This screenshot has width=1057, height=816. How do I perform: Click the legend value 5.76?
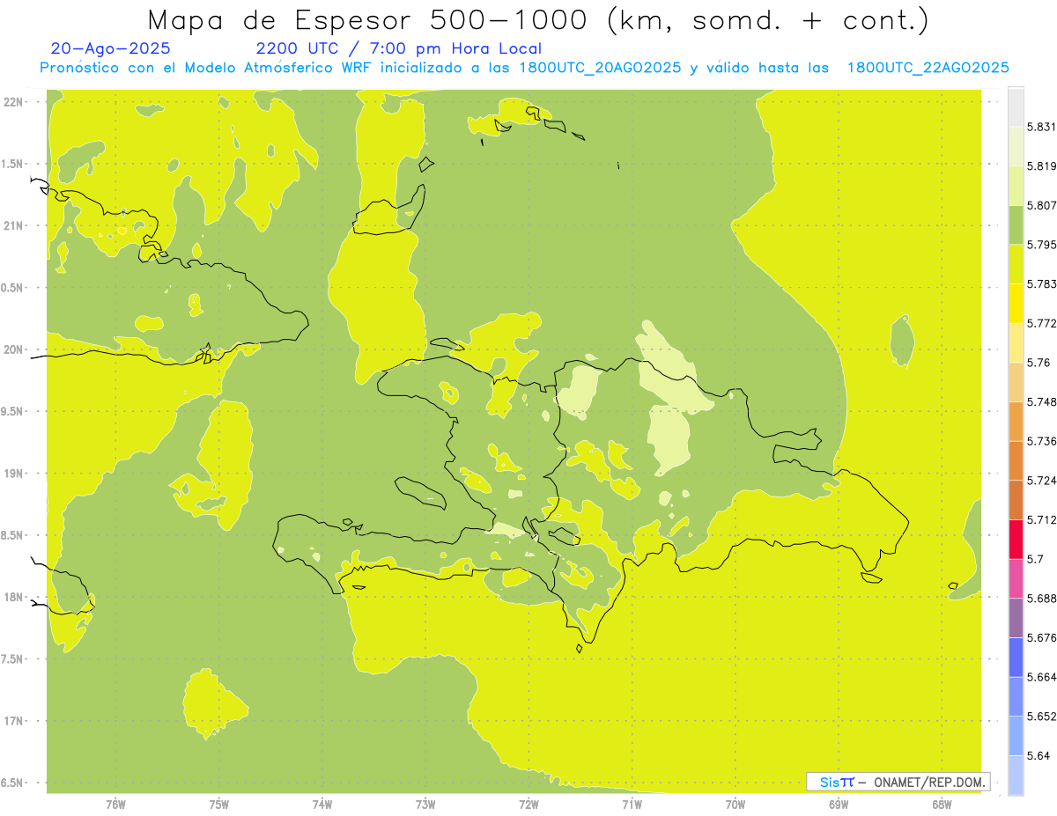click(x=1038, y=363)
